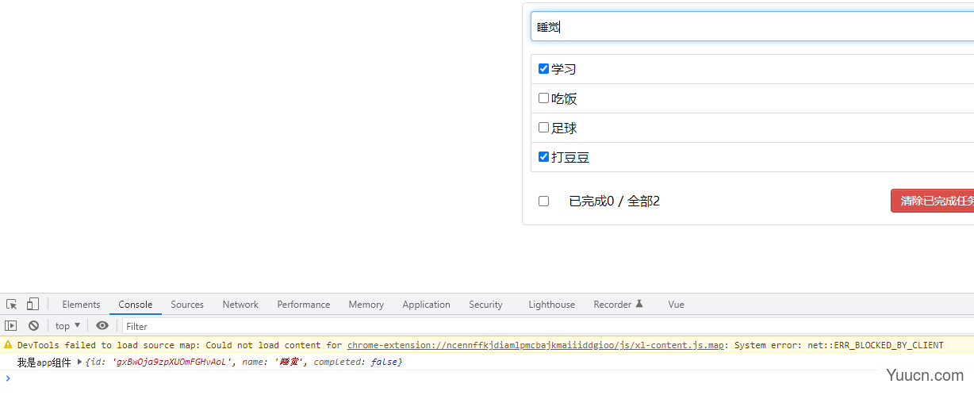This screenshot has height=399, width=974.
Task: Toggle the select-all checkbox beside 已完成
Action: click(x=543, y=201)
